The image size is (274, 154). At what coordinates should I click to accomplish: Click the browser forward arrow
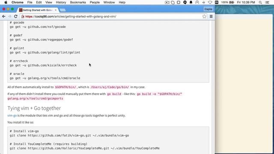[x=10, y=16]
